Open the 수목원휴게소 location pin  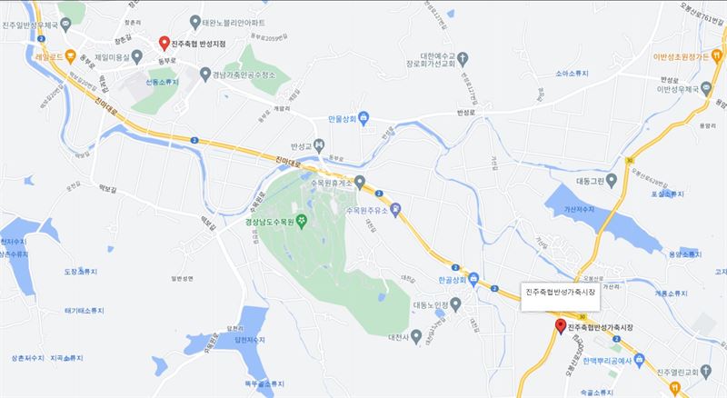(x=359, y=182)
